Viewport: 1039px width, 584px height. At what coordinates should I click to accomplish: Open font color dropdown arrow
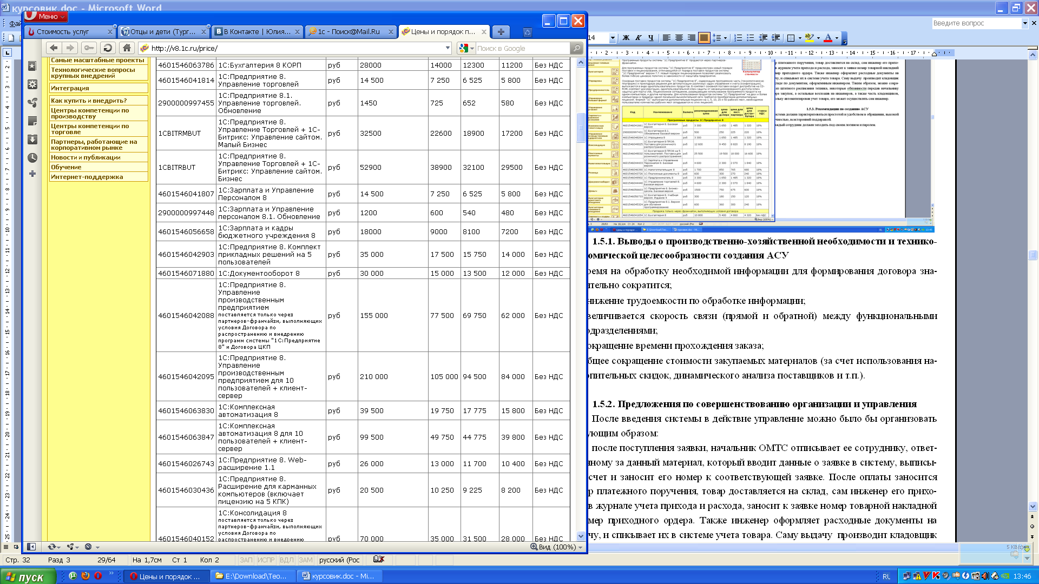click(x=837, y=38)
